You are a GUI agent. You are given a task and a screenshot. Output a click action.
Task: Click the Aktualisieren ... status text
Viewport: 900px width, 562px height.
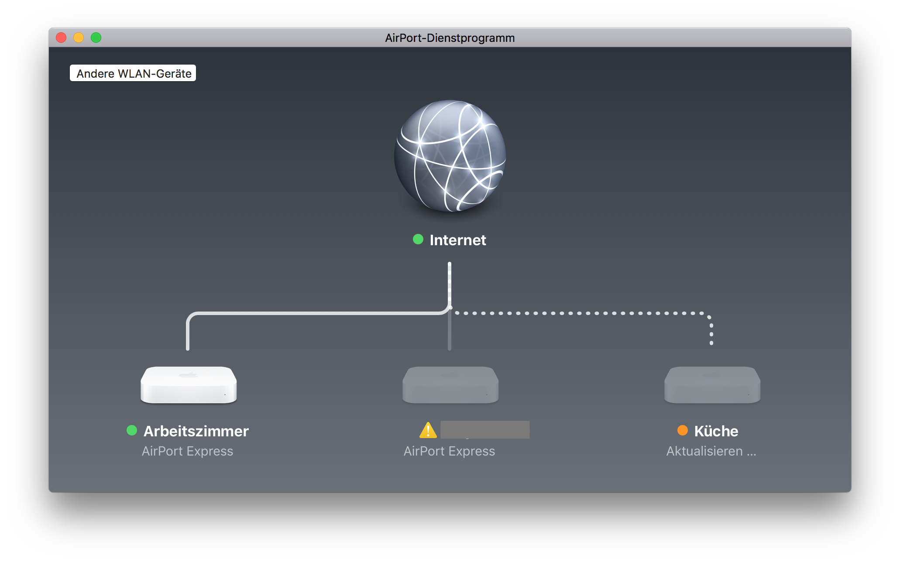click(711, 451)
